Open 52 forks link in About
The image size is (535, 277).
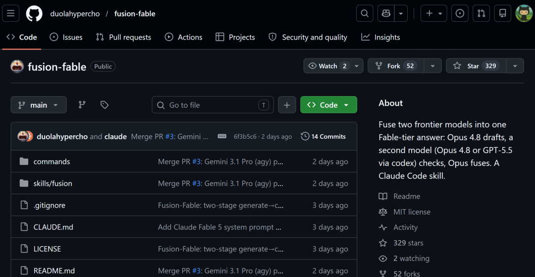pyautogui.click(x=400, y=274)
